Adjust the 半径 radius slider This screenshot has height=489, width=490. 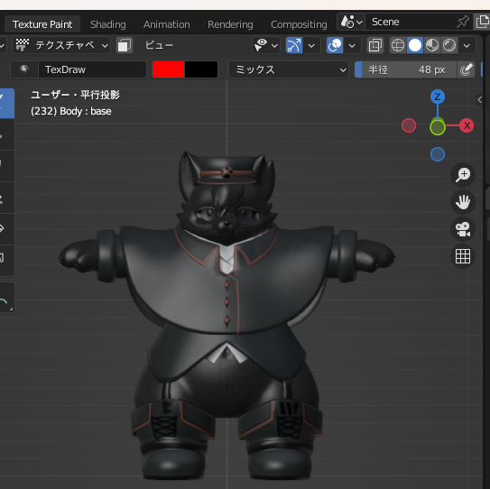pyautogui.click(x=405, y=69)
